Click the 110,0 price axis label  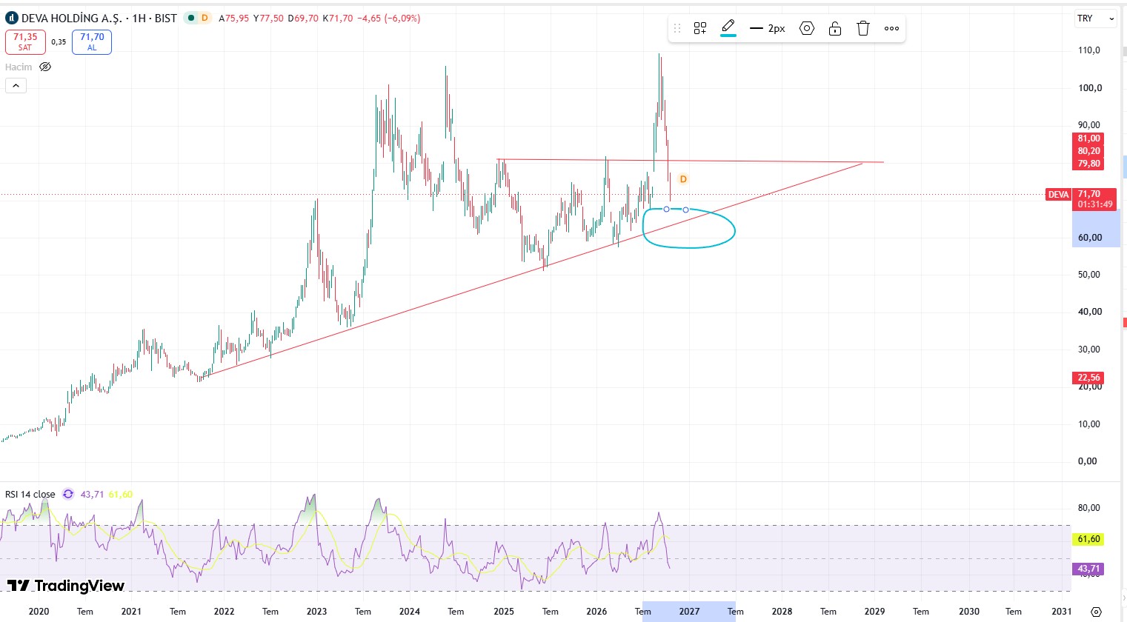point(1088,50)
